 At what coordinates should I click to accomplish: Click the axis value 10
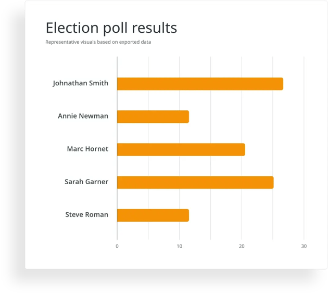coord(179,246)
